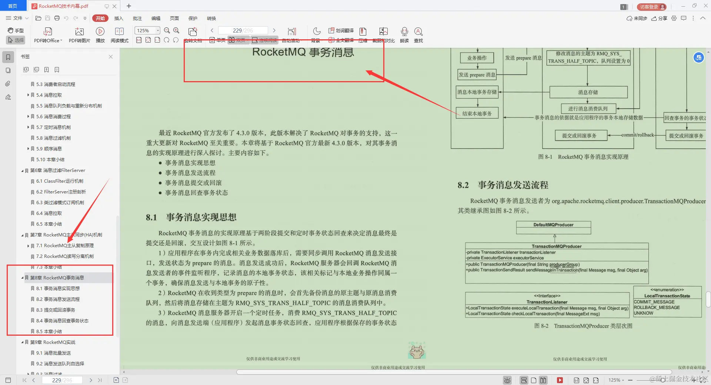Enable 连续阅读 continuous reading mode
Viewport: 711px width, 385px height.
point(265,40)
